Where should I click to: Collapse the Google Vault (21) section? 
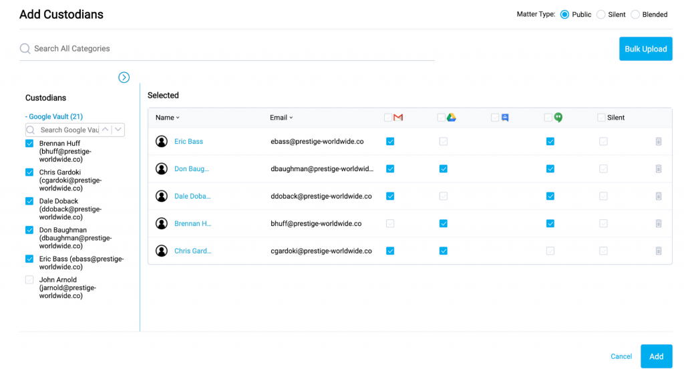click(x=53, y=116)
